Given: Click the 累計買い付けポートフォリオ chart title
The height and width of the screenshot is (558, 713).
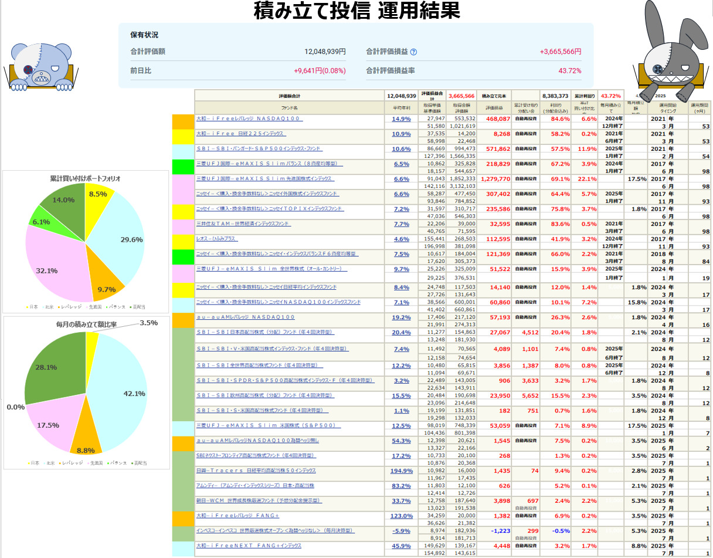Looking at the screenshot, I should pos(86,177).
